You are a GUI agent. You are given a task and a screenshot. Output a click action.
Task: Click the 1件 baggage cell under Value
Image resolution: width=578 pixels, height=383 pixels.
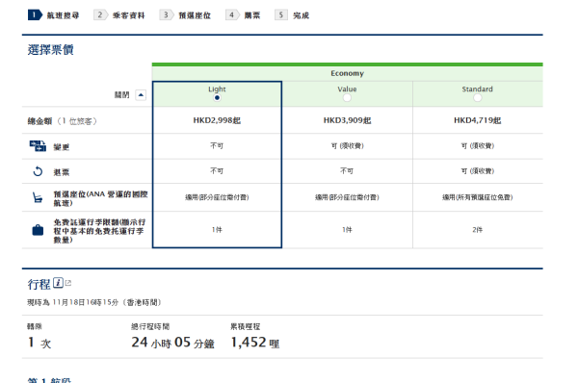pos(347,229)
